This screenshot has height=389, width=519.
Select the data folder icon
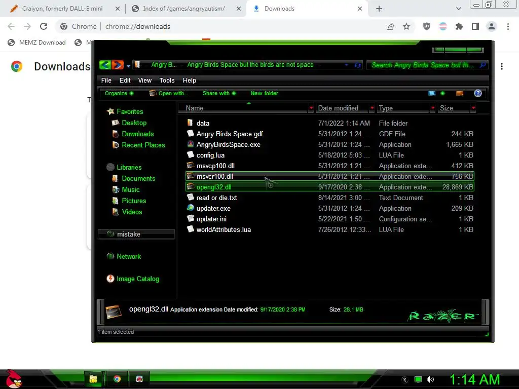tap(190, 123)
